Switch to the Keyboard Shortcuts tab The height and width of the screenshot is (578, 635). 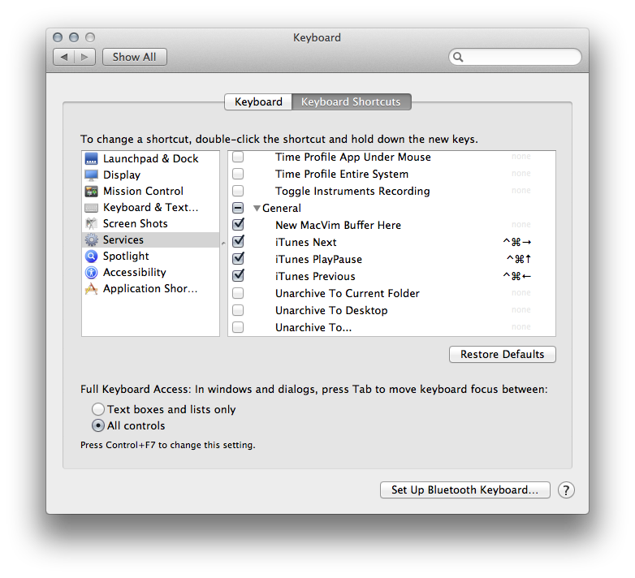(x=351, y=101)
